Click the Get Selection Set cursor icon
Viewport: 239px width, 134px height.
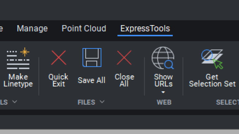tap(212, 59)
